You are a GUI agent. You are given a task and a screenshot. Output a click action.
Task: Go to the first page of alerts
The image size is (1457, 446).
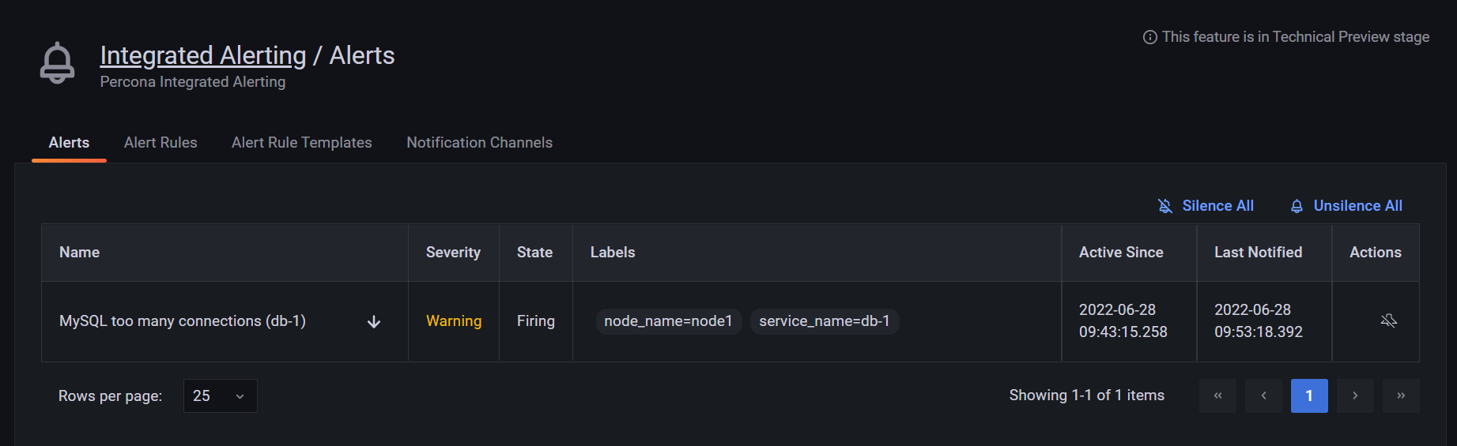pos(1217,395)
